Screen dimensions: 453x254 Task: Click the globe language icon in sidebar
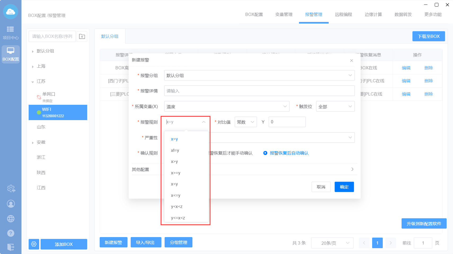pyautogui.click(x=11, y=219)
